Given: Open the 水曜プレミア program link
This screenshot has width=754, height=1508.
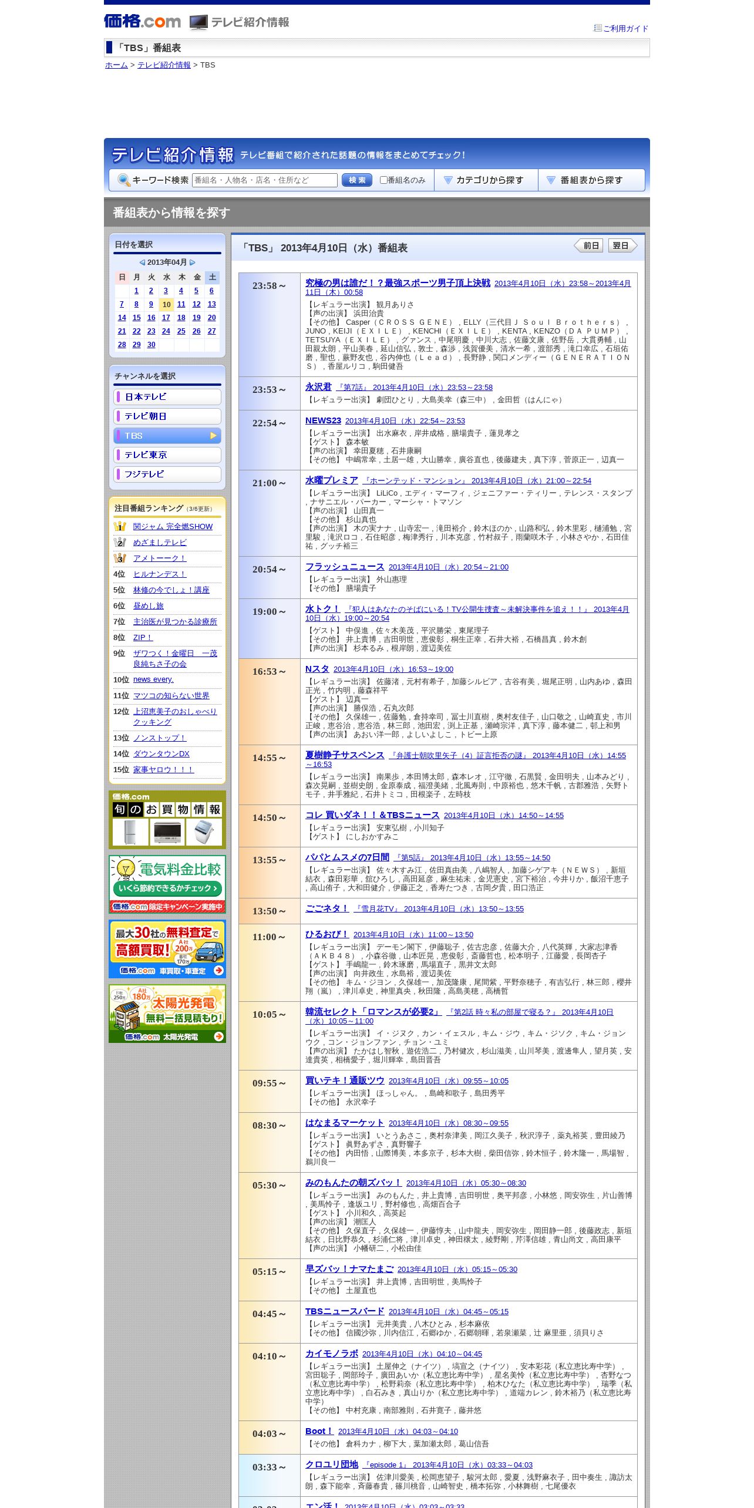Looking at the screenshot, I should 332,480.
